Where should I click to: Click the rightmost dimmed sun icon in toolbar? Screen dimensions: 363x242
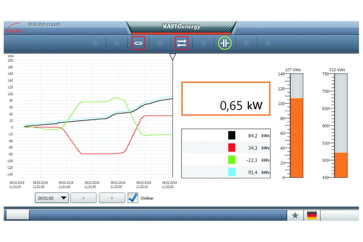[268, 43]
